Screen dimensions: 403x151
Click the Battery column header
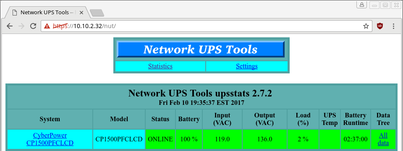(189, 119)
